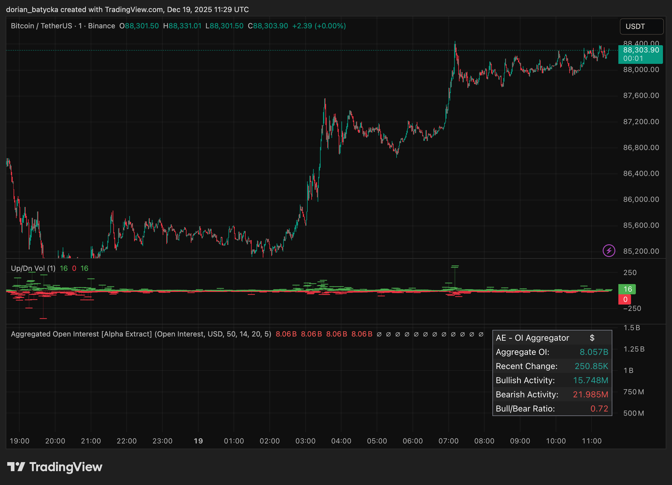The width and height of the screenshot is (672, 485).
Task: Click the dollar sign in OI Aggregator header
Action: coord(592,338)
